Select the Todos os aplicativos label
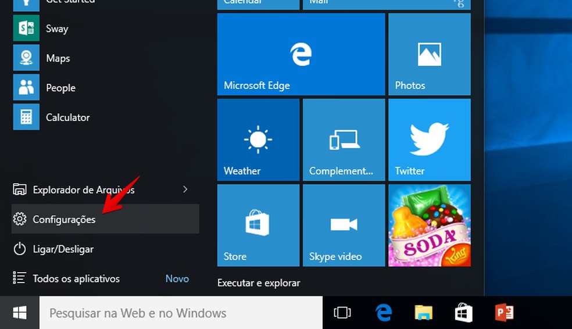Screen dimensions: 572x329 (76, 278)
